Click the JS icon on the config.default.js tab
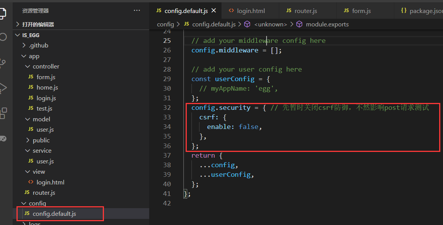 (159, 10)
